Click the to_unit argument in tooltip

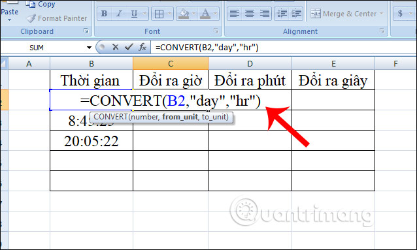click(214, 117)
